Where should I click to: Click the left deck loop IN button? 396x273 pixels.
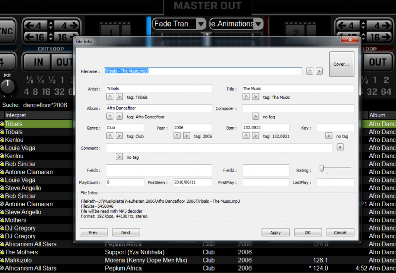click(39, 62)
